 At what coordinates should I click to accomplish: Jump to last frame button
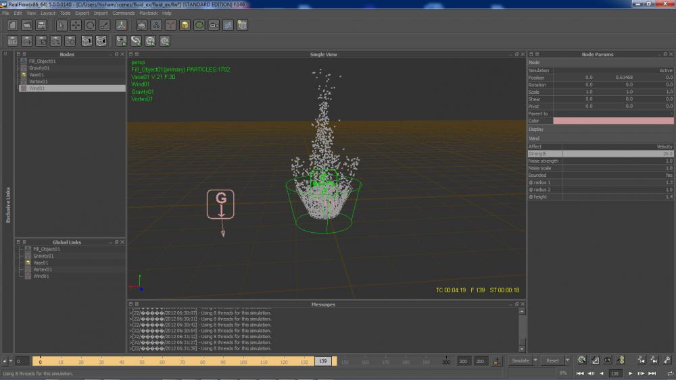pos(652,373)
